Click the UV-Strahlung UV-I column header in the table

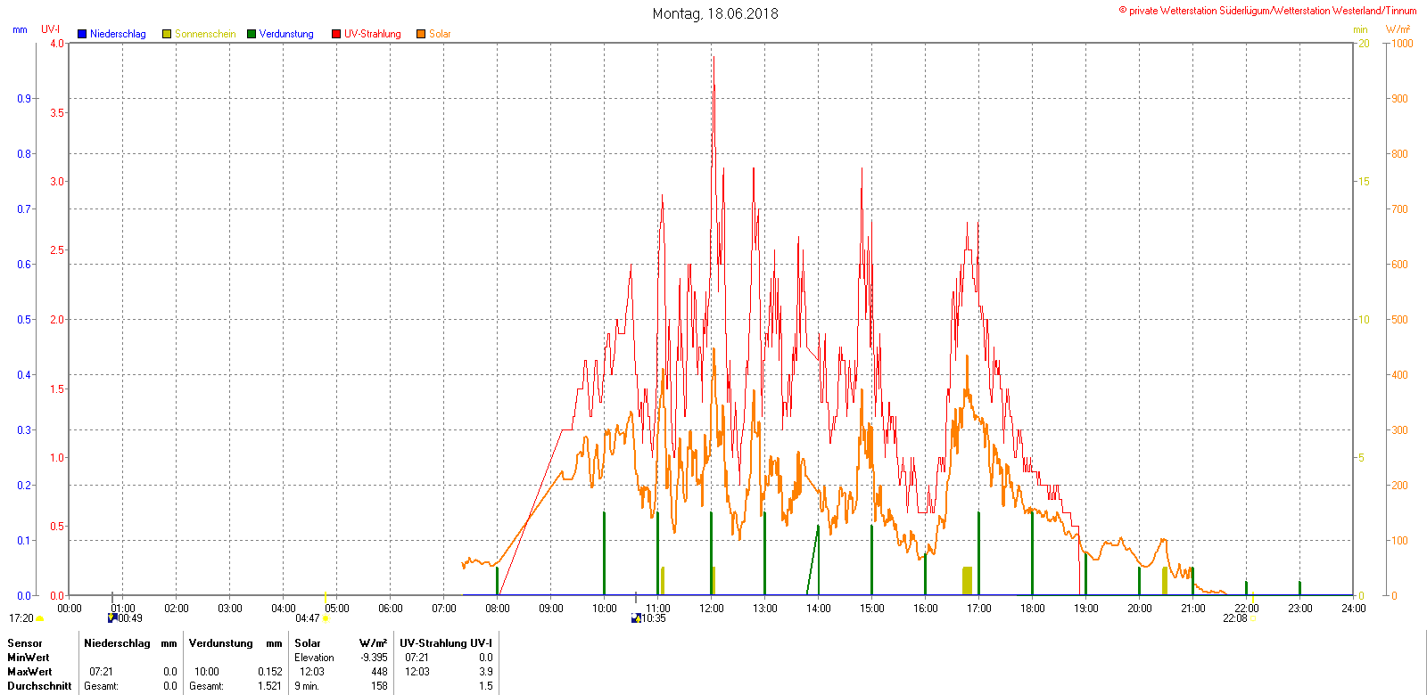[446, 643]
